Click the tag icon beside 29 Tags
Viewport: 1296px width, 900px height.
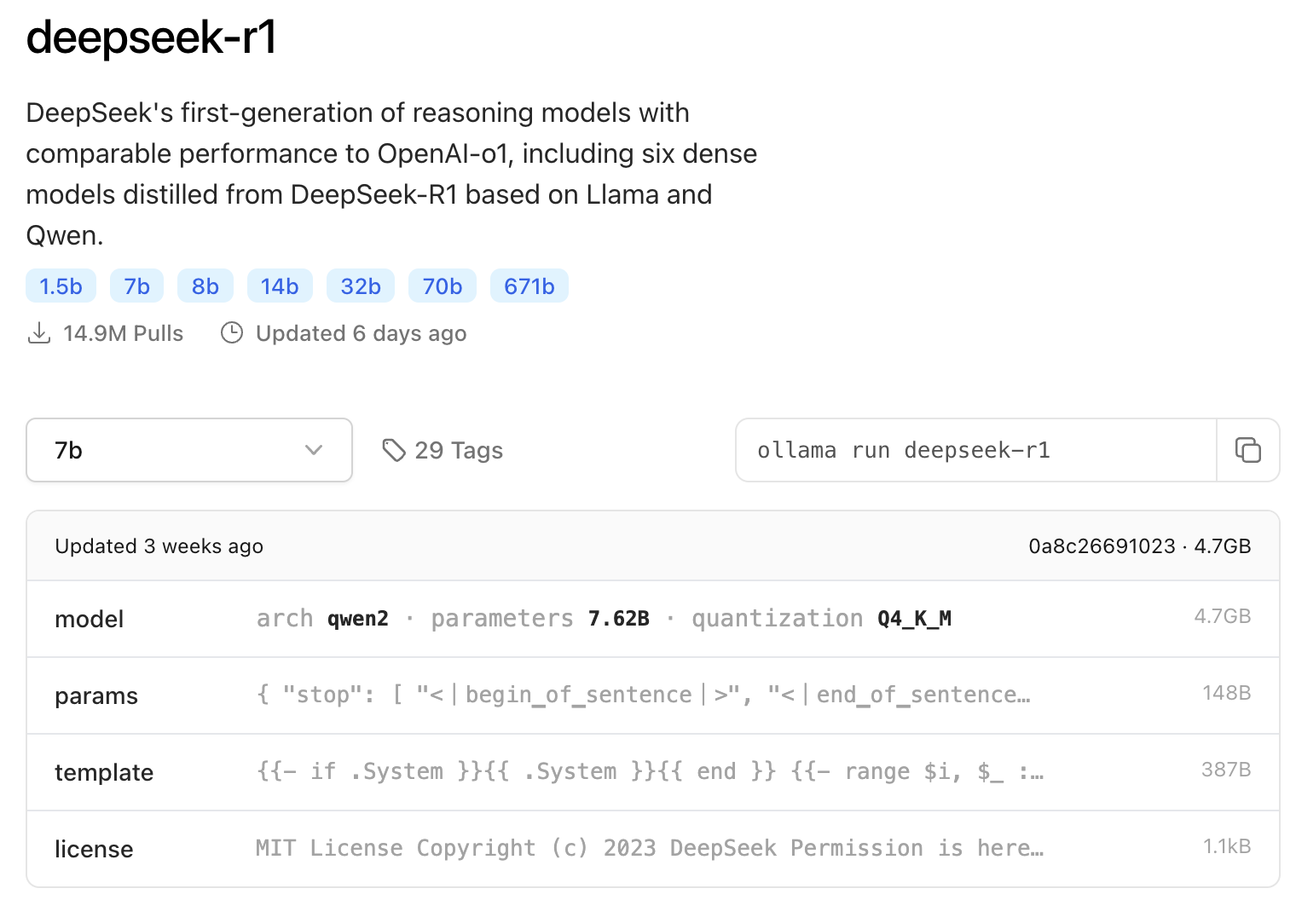point(393,450)
